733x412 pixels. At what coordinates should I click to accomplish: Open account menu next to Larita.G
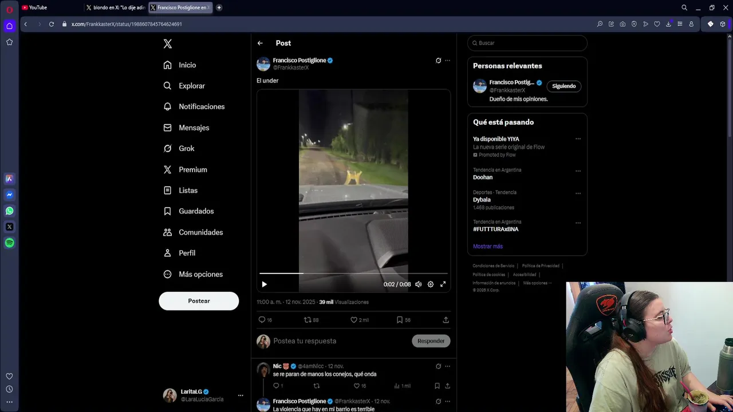241,395
